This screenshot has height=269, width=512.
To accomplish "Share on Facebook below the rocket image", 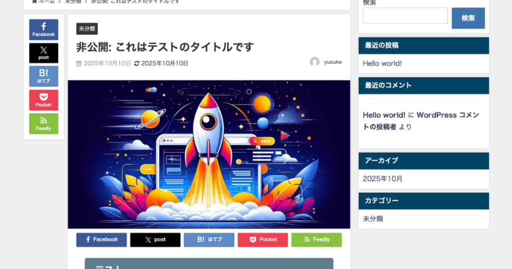I will click(101, 239).
